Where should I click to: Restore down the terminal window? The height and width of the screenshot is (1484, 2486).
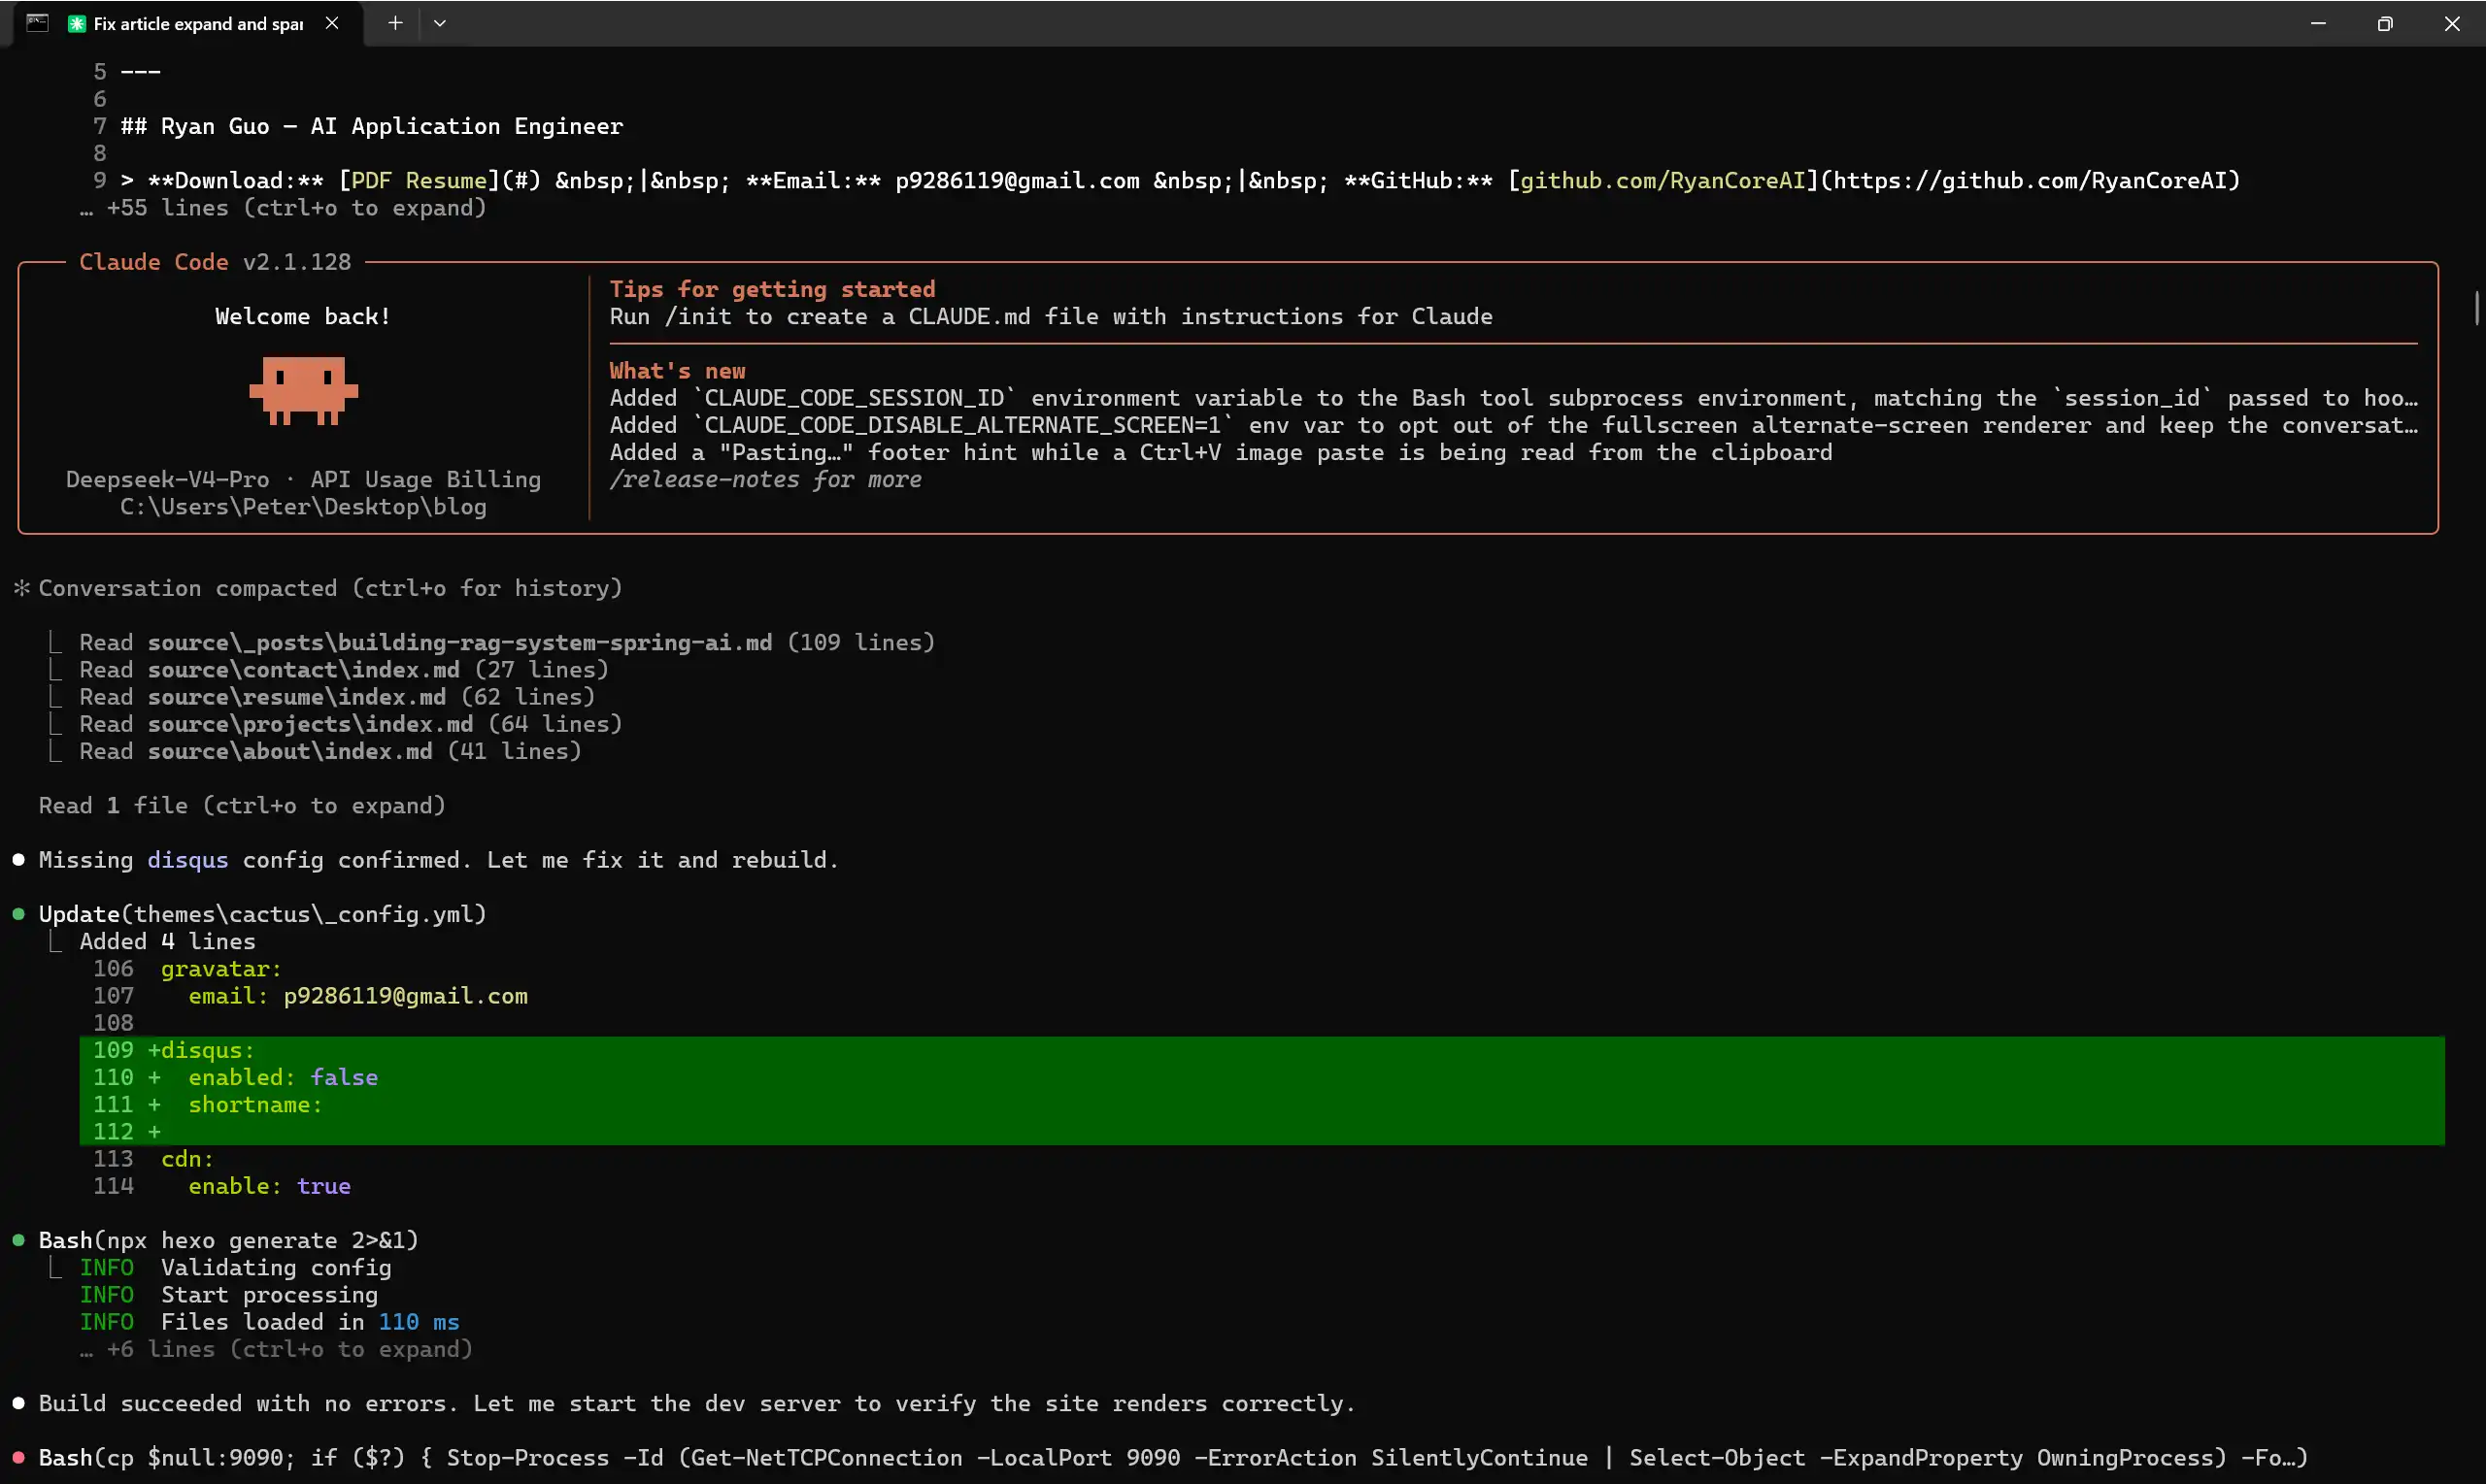[x=2385, y=23]
